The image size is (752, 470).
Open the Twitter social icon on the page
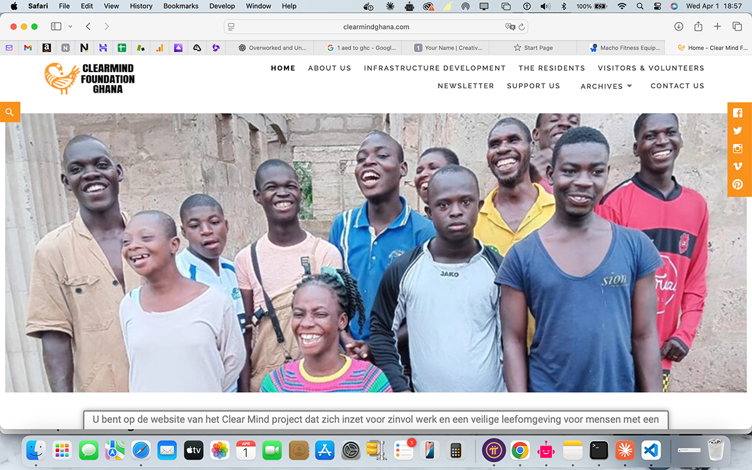pos(738,130)
